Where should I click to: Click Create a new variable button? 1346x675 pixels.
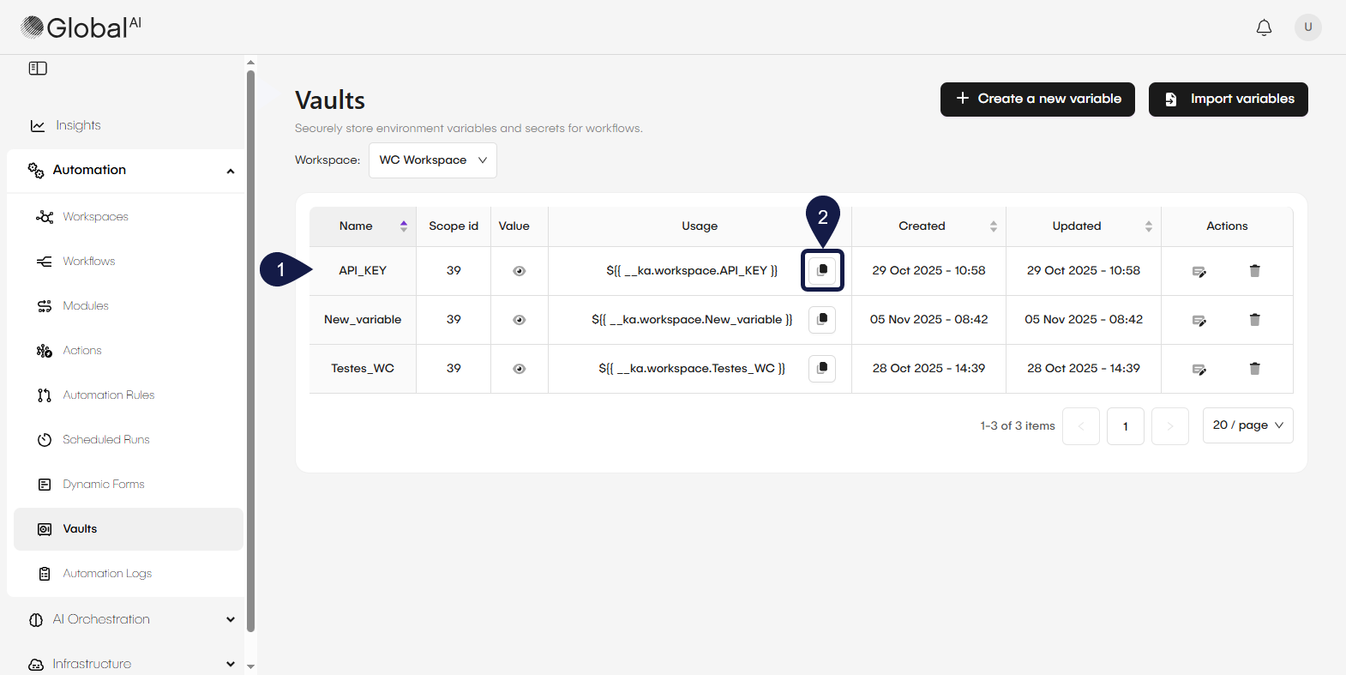click(1037, 99)
